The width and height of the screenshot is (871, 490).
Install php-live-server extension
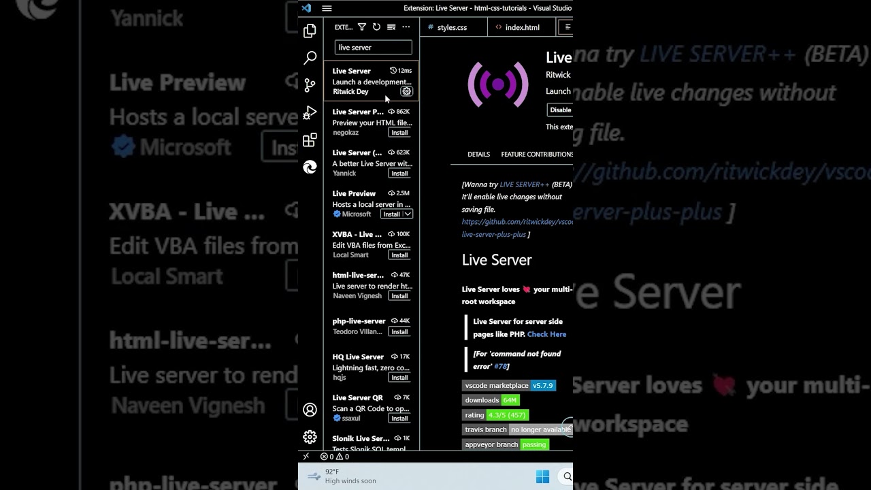pos(399,331)
